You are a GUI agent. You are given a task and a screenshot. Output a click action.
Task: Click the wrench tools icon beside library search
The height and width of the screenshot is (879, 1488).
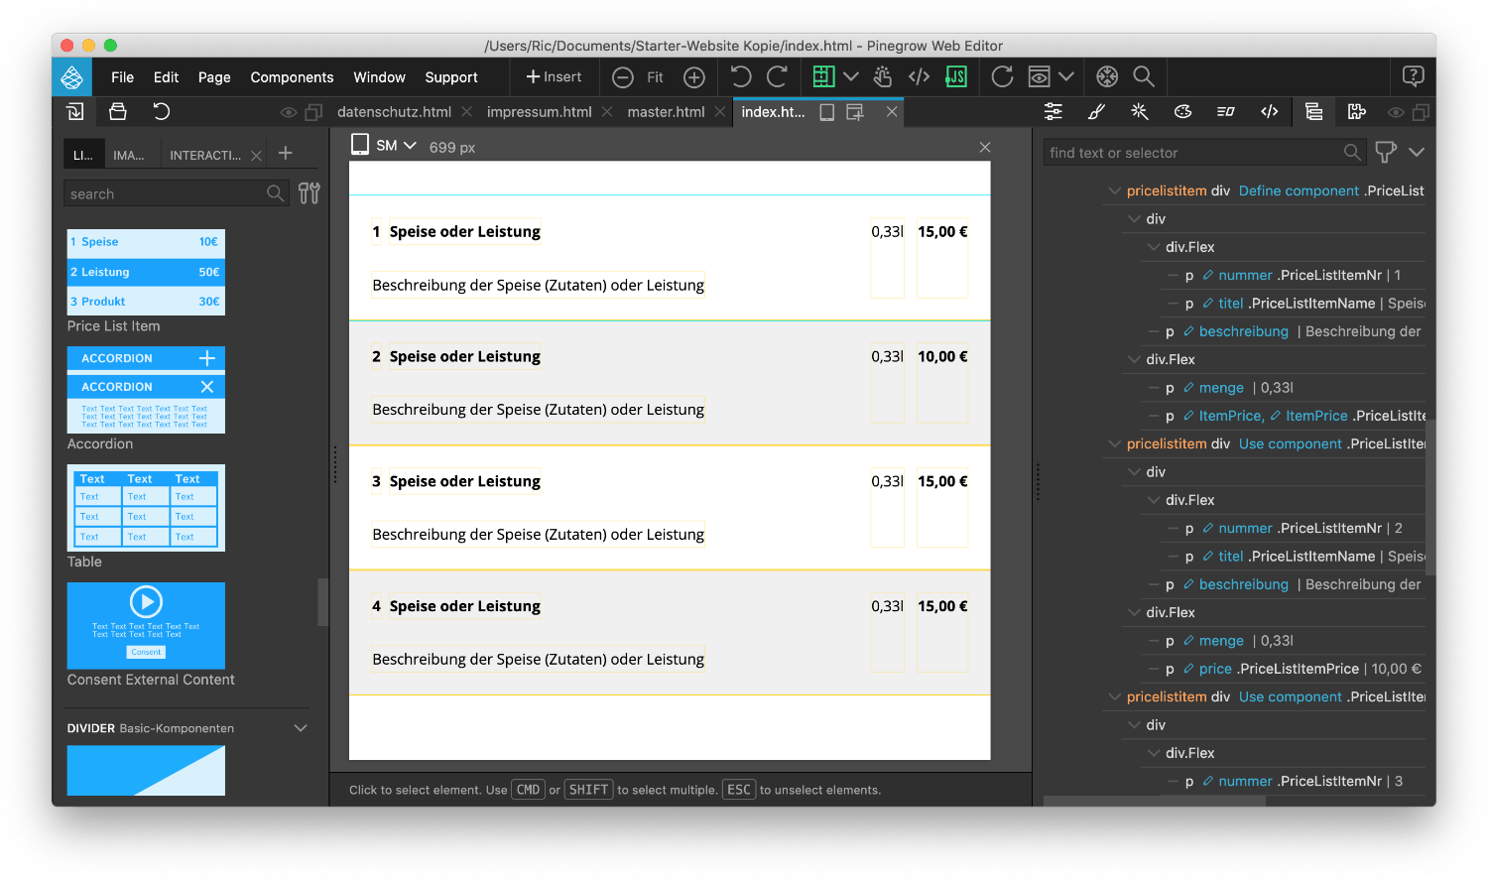pyautogui.click(x=310, y=193)
